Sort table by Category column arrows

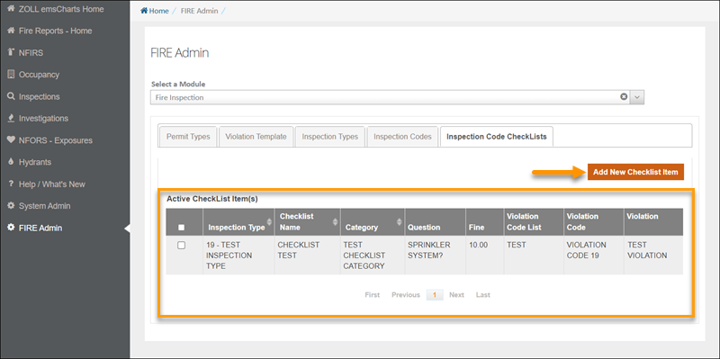[399, 222]
